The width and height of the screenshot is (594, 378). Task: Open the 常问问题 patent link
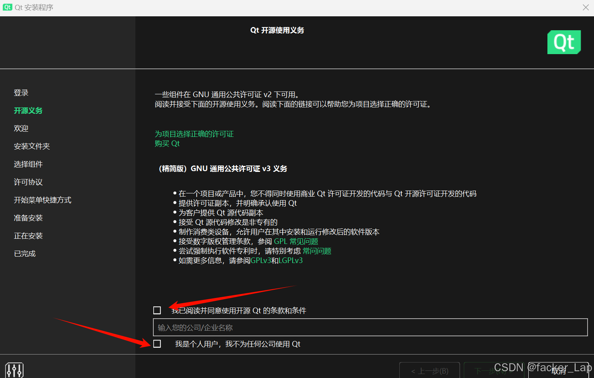(x=317, y=251)
